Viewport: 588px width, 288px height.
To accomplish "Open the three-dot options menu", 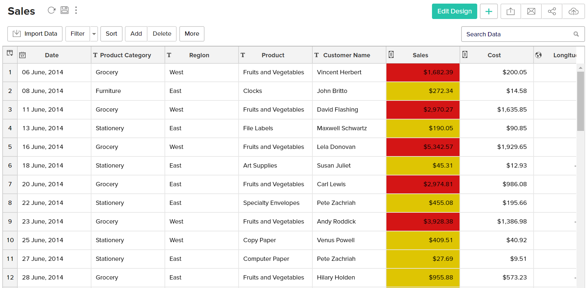I will pyautogui.click(x=76, y=10).
